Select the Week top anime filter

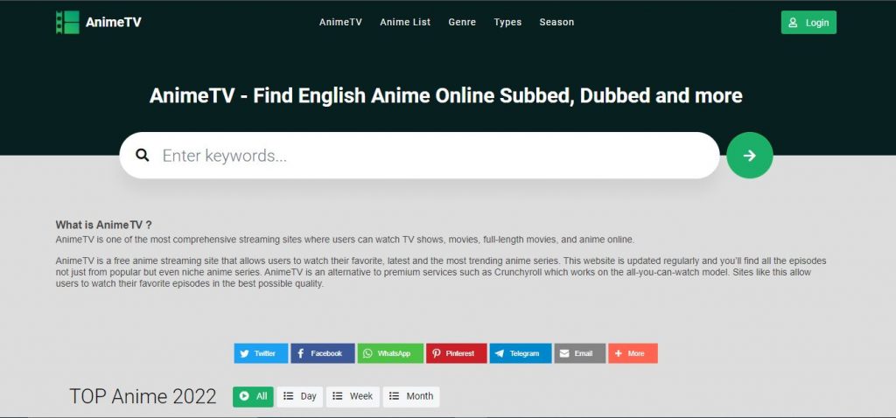(353, 396)
